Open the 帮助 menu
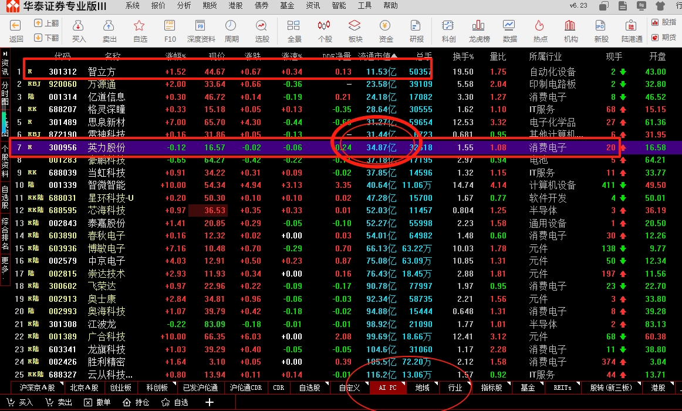 click(x=390, y=6)
